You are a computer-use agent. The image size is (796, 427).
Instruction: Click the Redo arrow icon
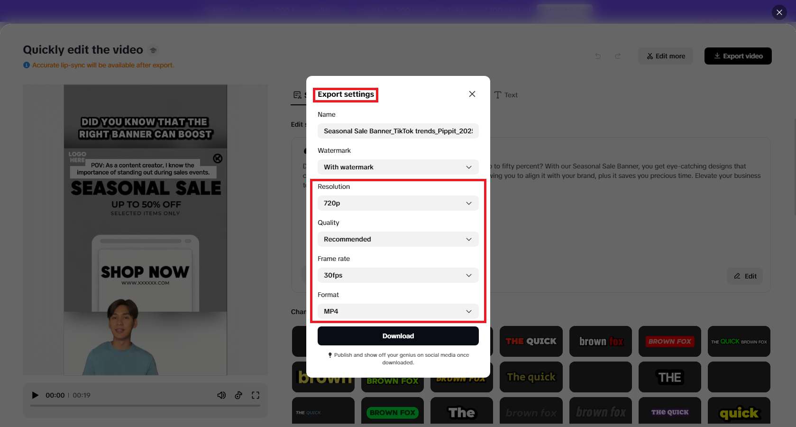point(618,56)
